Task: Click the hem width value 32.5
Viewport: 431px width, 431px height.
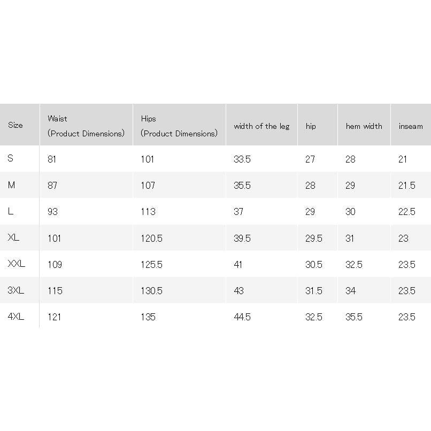Action: click(x=354, y=265)
